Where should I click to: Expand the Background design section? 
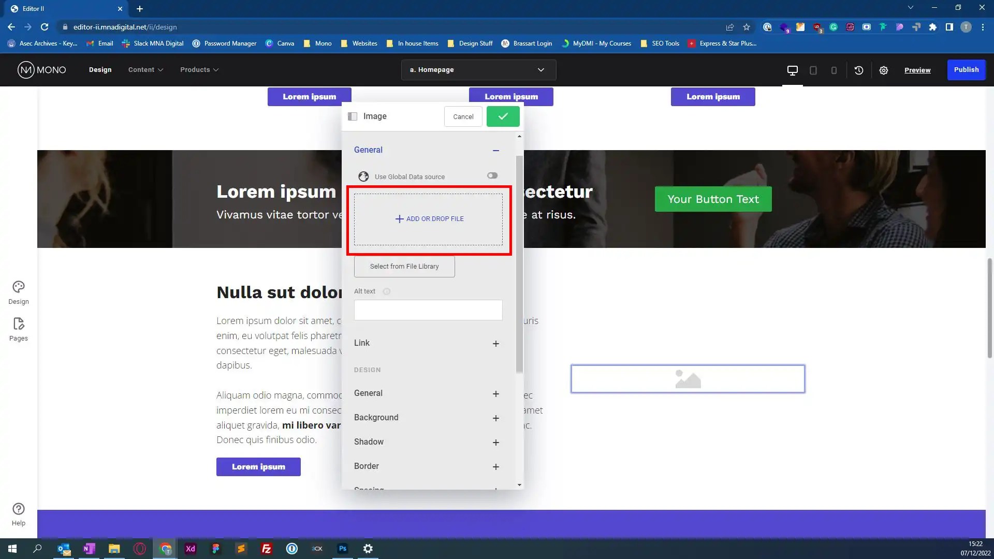click(x=495, y=418)
